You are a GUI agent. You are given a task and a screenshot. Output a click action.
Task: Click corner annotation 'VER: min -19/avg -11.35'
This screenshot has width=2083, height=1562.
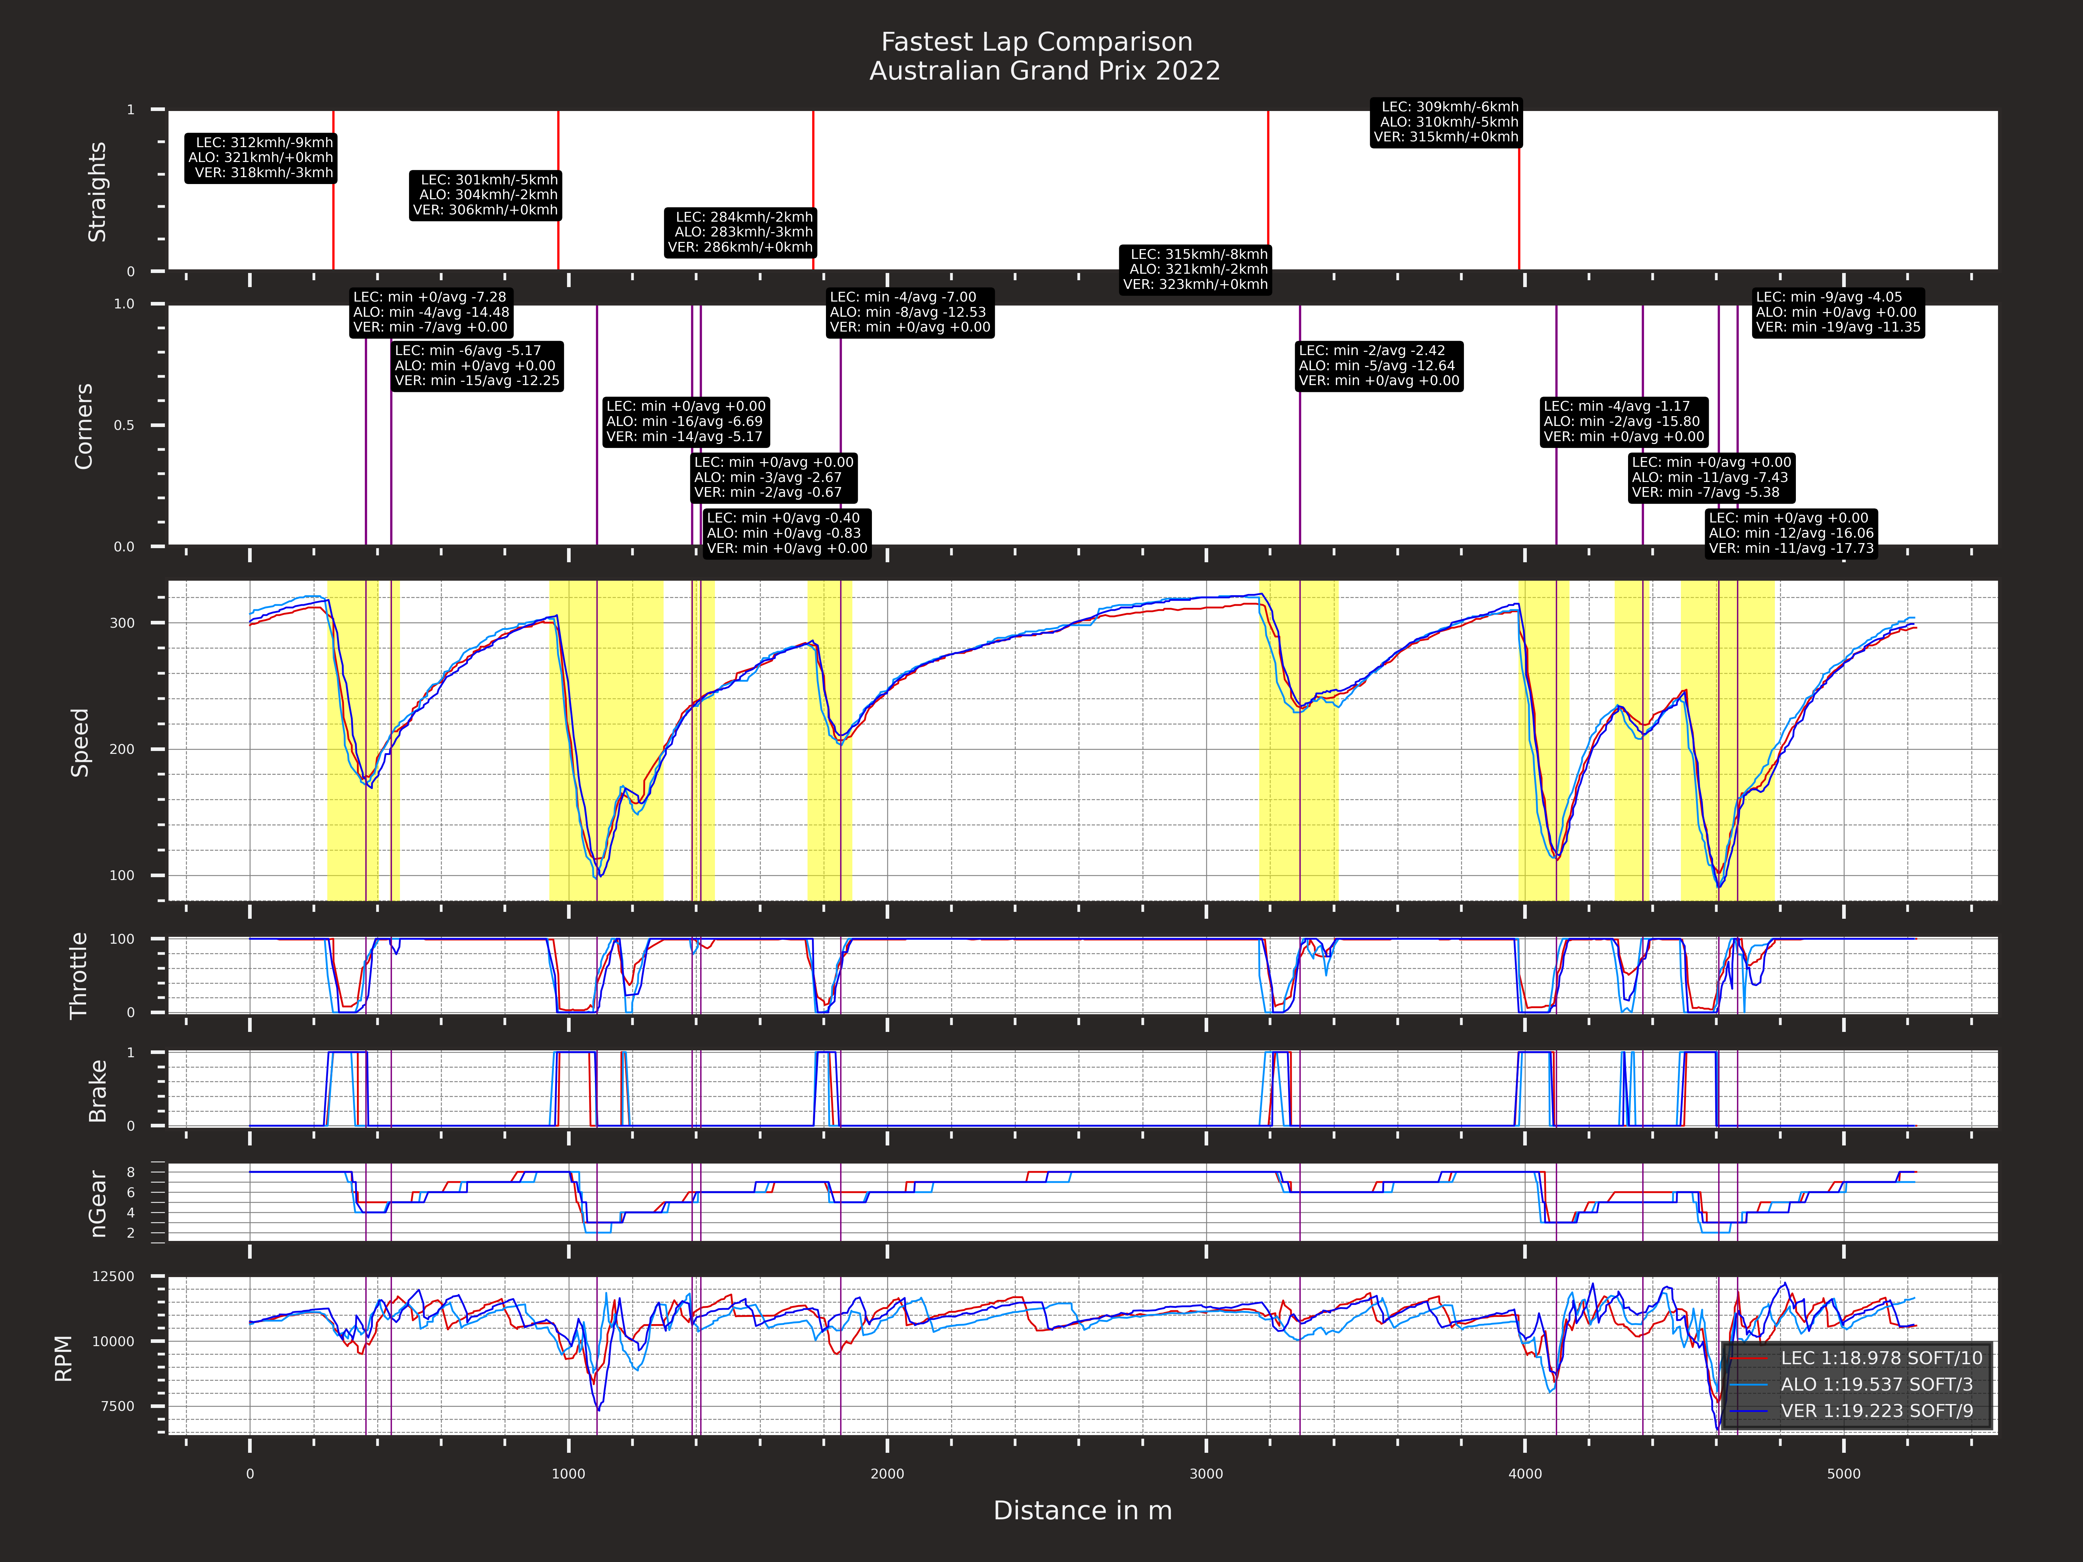click(1838, 327)
